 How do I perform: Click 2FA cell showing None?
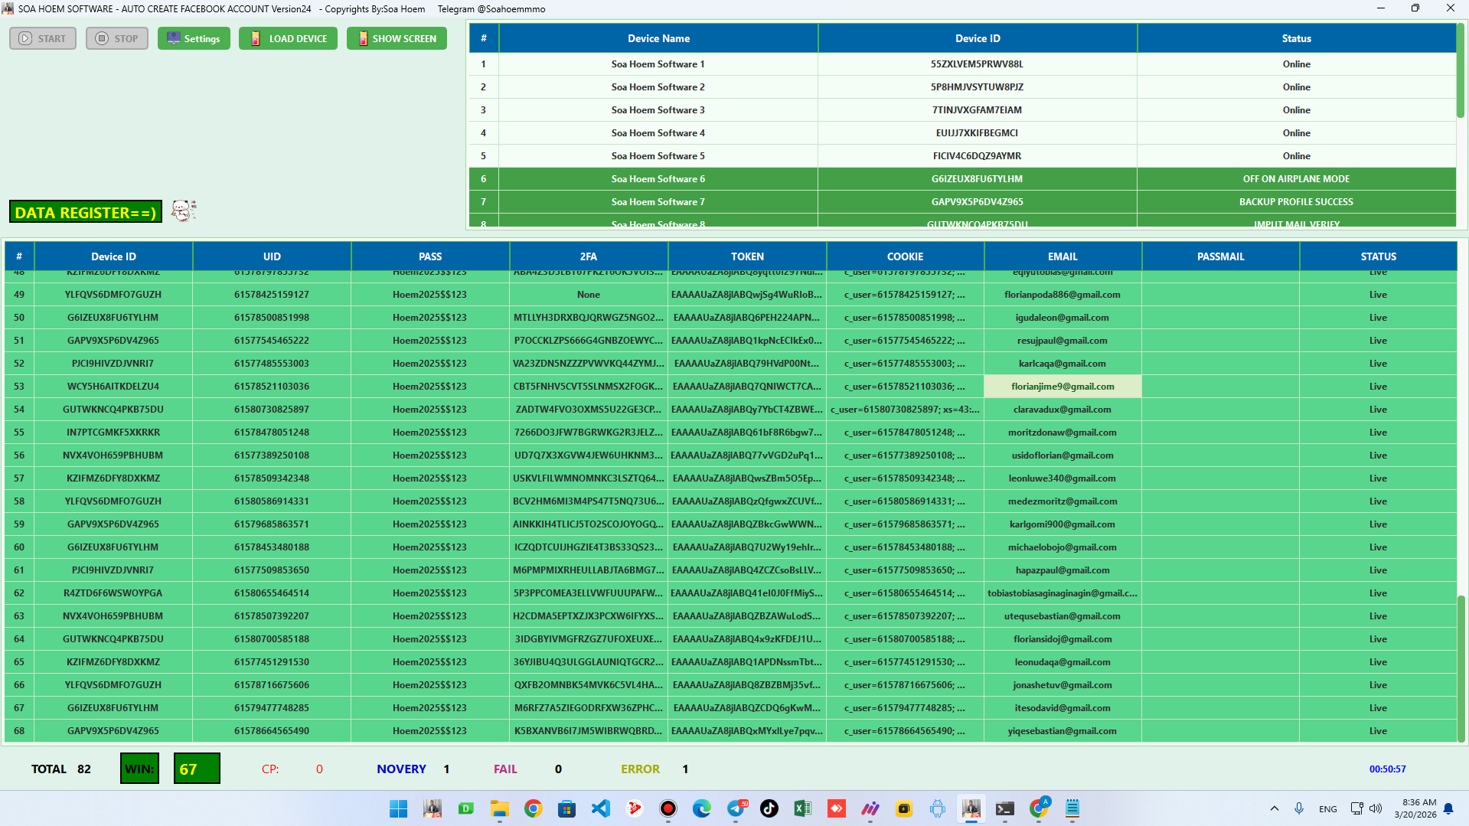pos(589,295)
